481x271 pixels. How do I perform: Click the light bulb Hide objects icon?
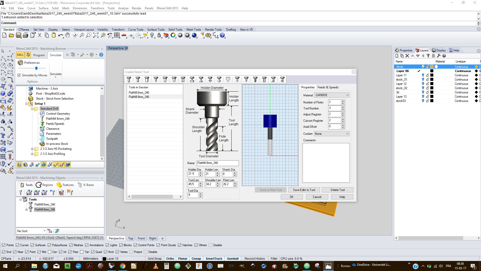tap(152, 35)
